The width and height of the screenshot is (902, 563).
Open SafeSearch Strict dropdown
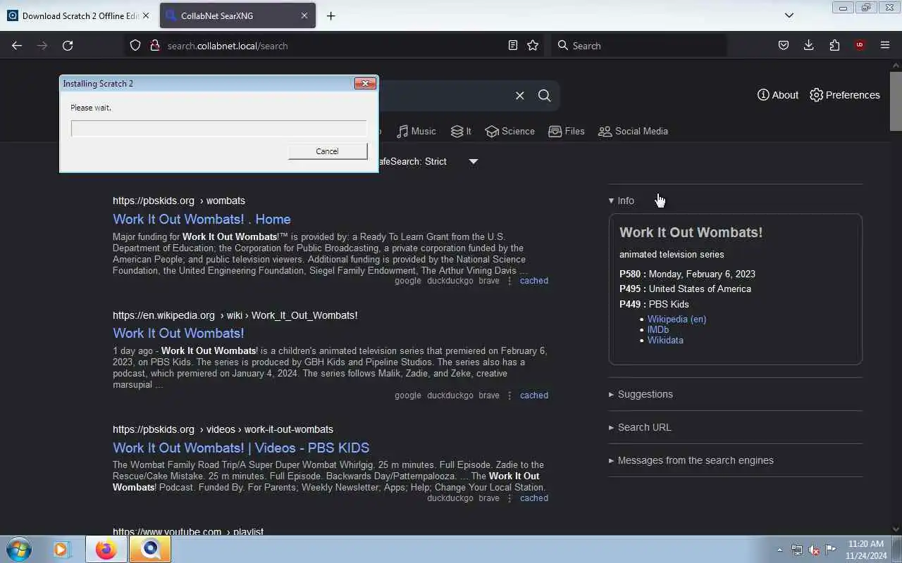point(429,161)
